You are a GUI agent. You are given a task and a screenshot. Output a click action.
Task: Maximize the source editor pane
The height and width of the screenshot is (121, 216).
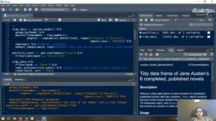click(133, 16)
